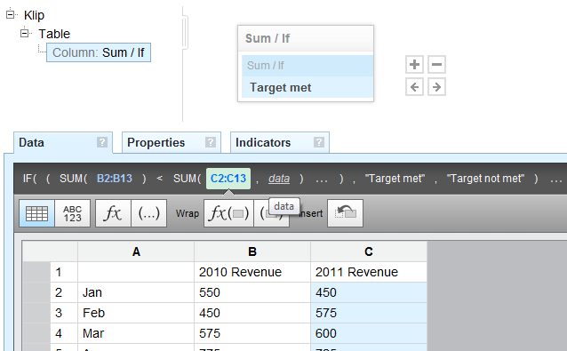Wrap selection in a function icon
This screenshot has width=567, height=351.
point(228,213)
